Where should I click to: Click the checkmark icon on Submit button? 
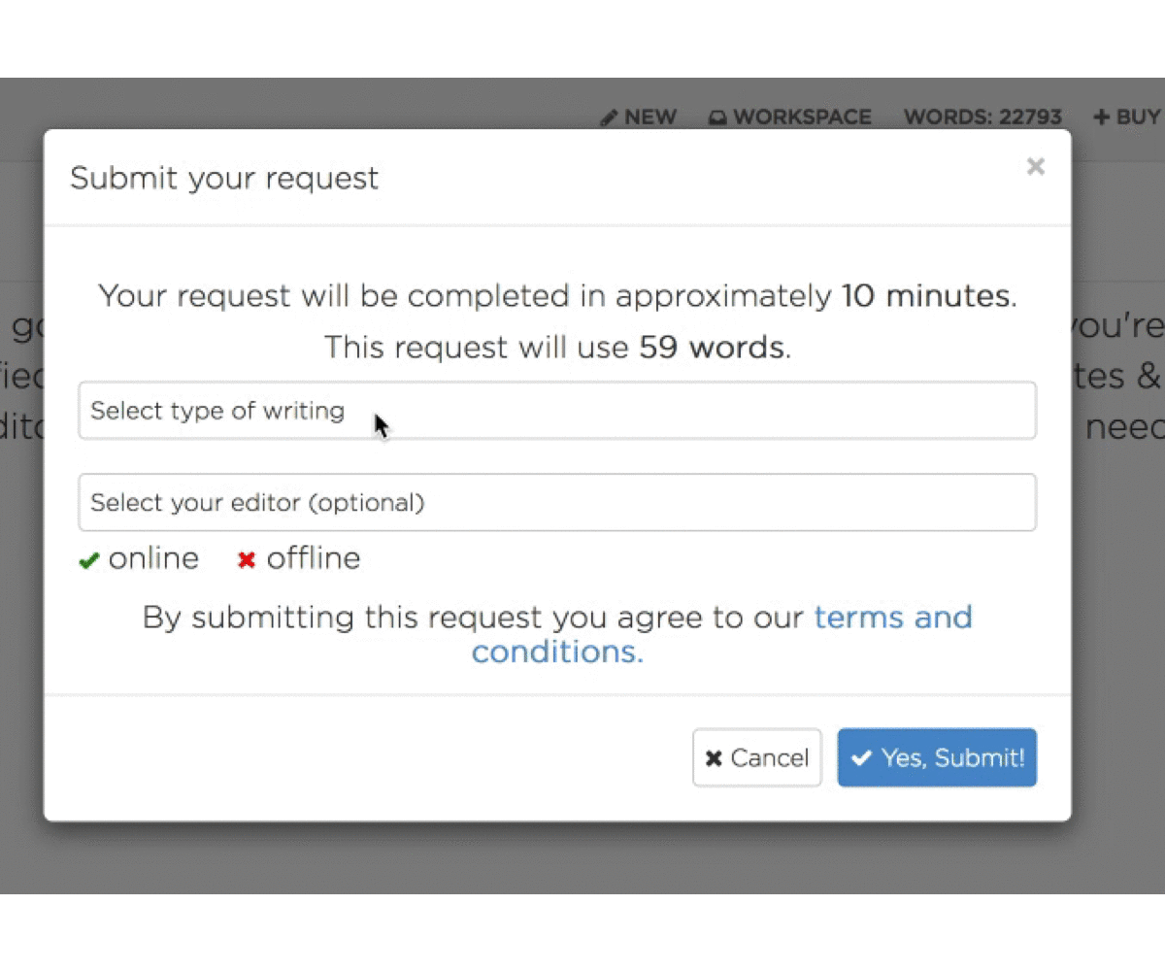(861, 757)
